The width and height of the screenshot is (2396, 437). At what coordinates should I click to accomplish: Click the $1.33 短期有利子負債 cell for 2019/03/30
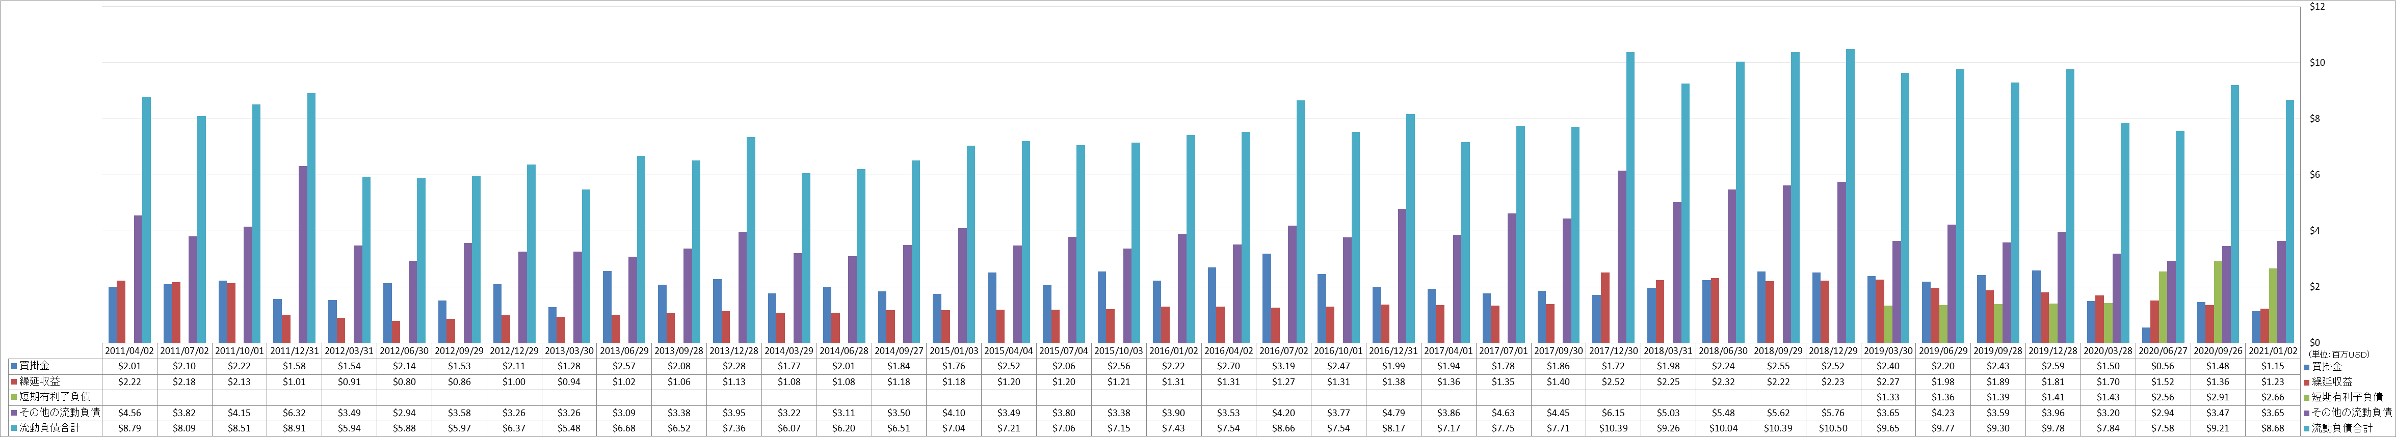pyautogui.click(x=1889, y=397)
